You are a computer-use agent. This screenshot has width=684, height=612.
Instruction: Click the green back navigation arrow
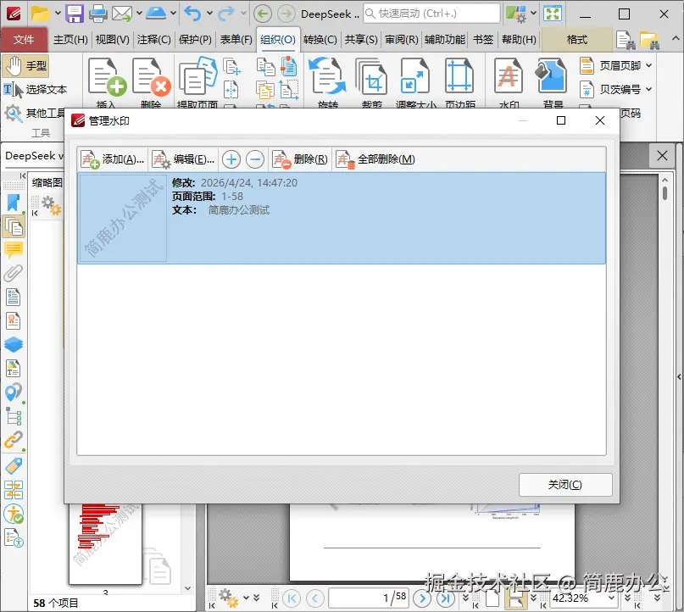click(x=263, y=14)
